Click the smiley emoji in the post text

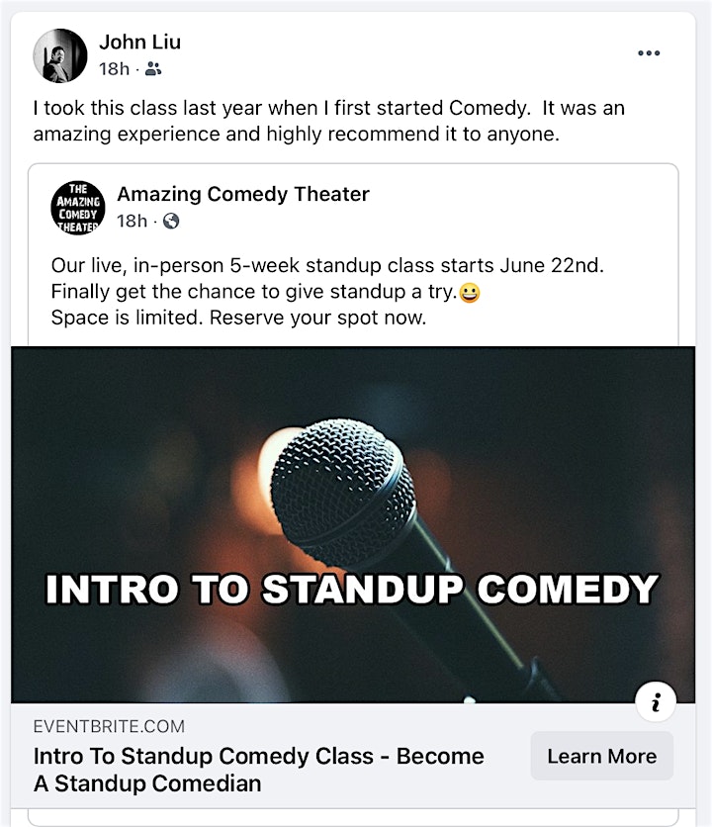(x=470, y=292)
